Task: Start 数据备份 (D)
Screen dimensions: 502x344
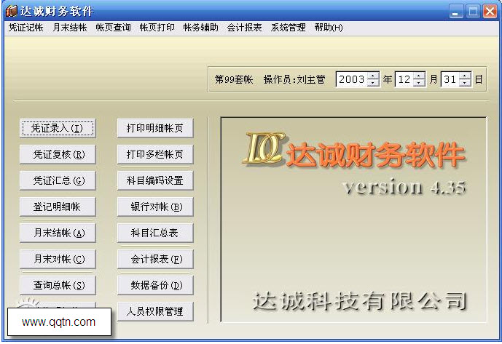Action: (x=155, y=285)
